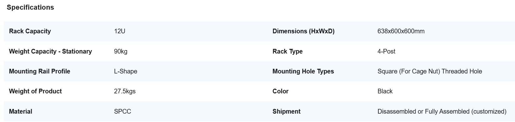This screenshot has width=515, height=122.
Task: Click the L-Shape rail profile value
Action: click(x=125, y=71)
